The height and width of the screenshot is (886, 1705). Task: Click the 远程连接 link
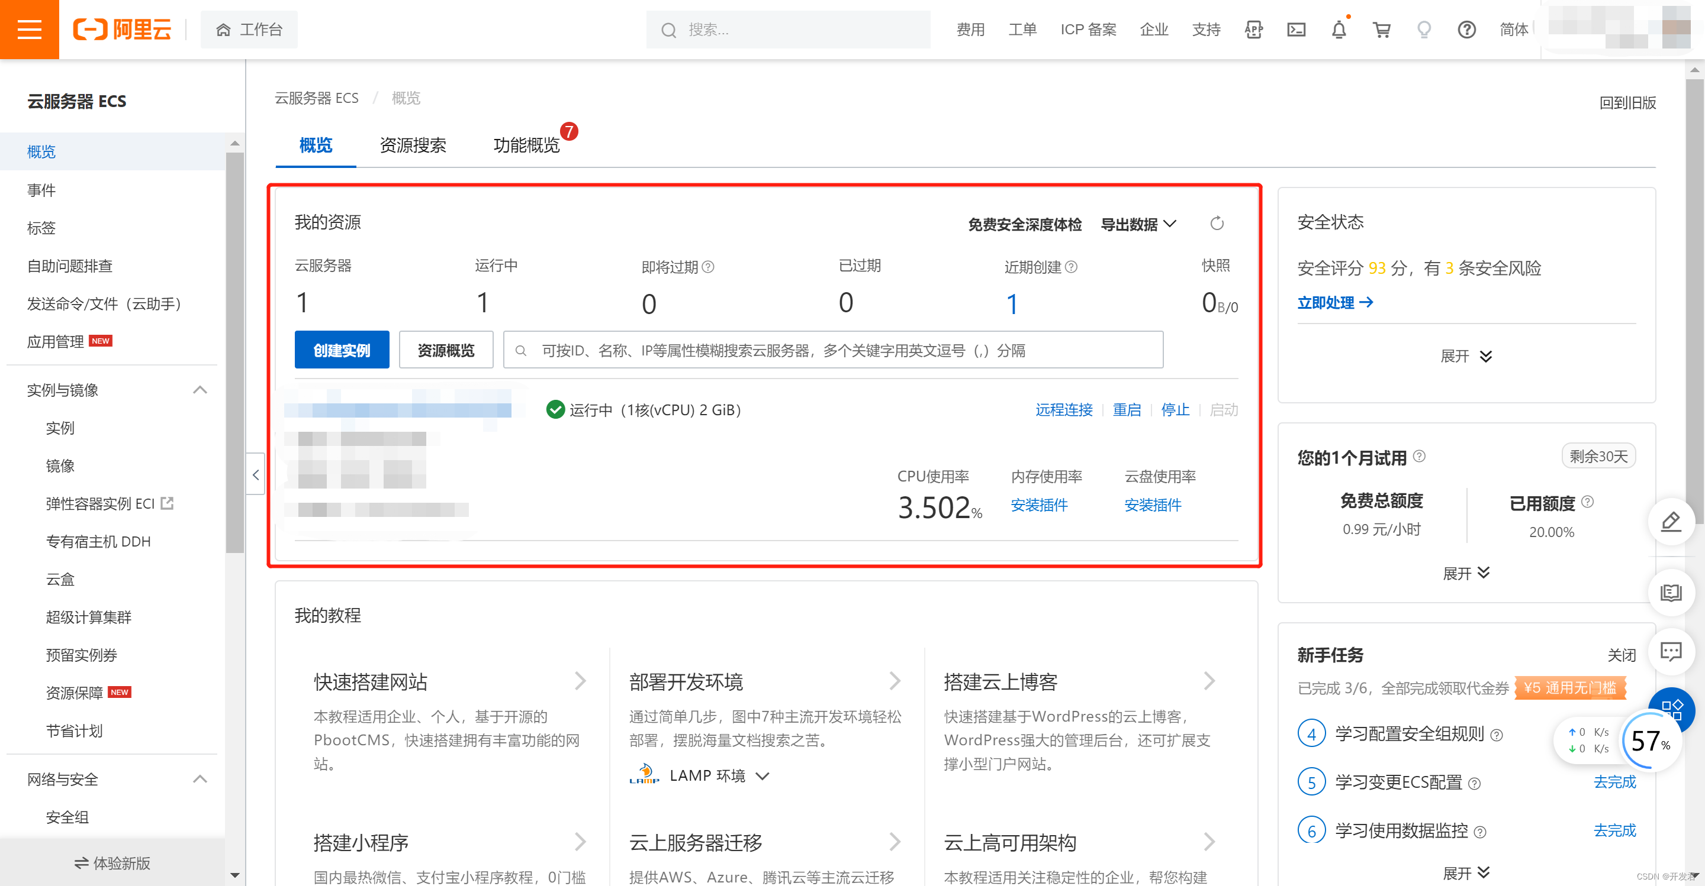coord(1064,410)
